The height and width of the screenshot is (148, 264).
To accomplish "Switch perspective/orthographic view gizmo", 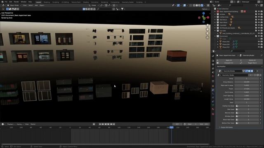I will coord(207,37).
